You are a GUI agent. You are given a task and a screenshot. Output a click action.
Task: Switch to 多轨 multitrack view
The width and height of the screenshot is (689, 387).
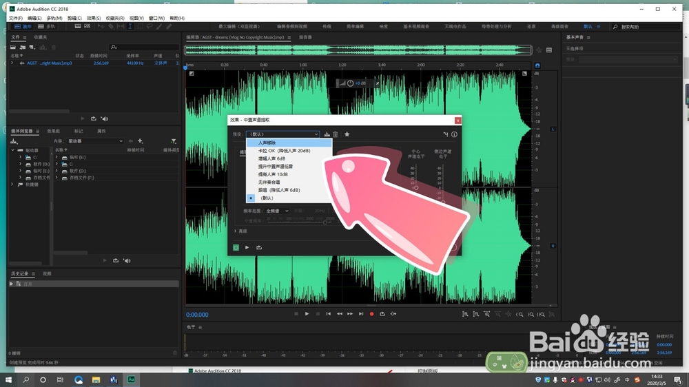pos(47,26)
